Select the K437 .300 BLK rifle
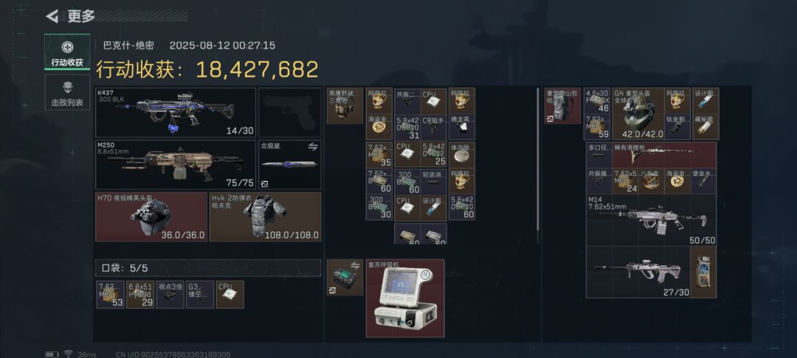 click(176, 113)
